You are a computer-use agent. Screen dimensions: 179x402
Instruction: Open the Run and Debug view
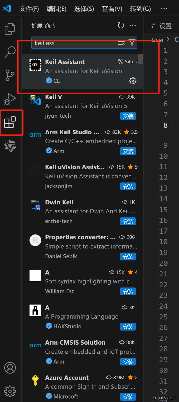click(x=10, y=99)
